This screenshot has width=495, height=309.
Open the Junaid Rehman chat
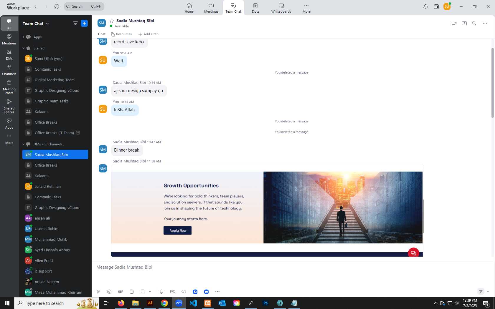point(55,186)
